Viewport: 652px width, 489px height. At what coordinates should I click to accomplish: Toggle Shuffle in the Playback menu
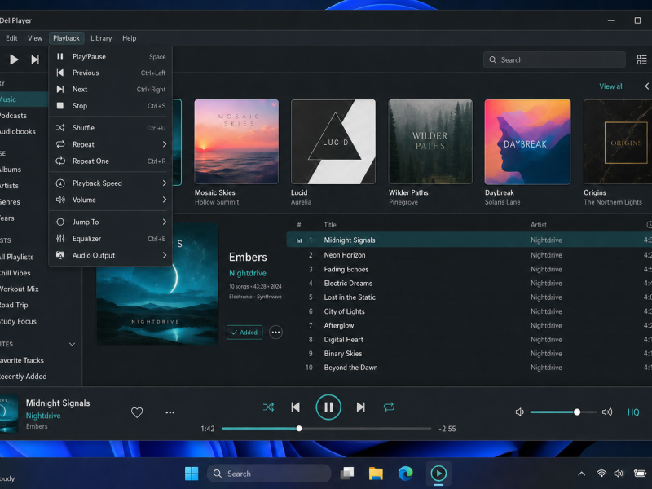coord(111,128)
